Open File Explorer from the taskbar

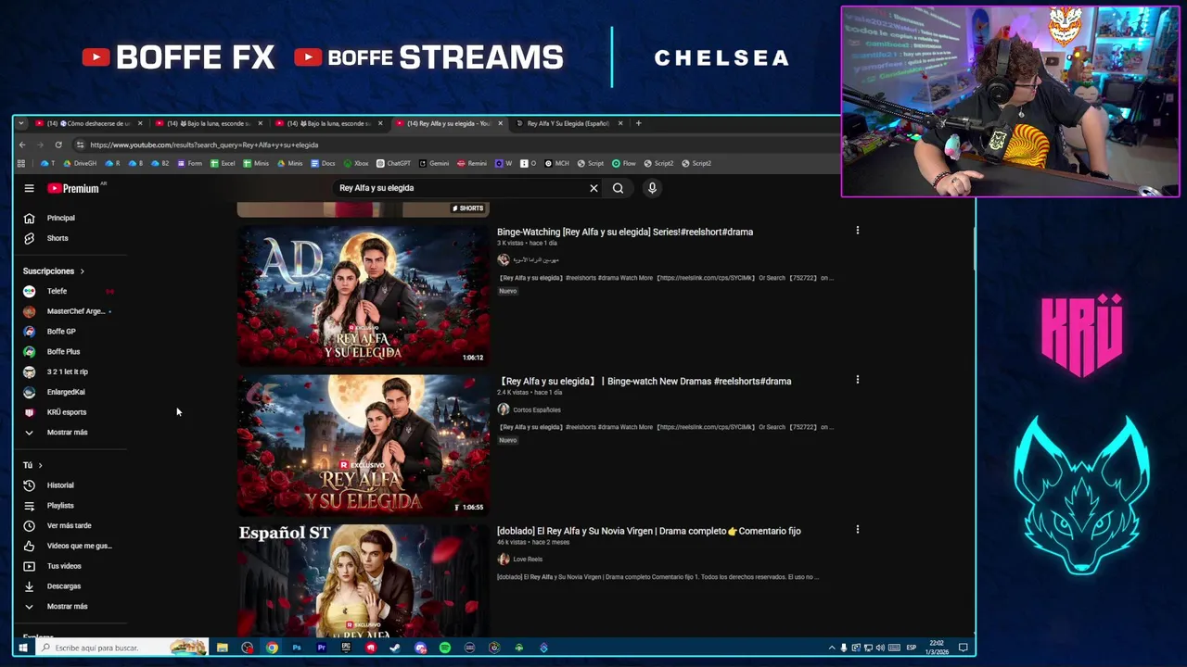tap(223, 648)
